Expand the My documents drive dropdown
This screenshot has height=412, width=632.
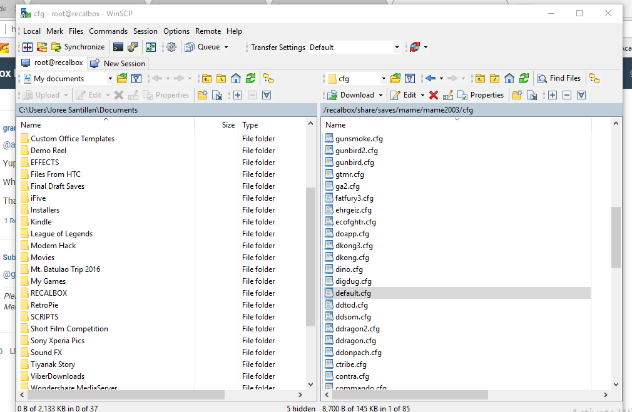[x=110, y=79]
